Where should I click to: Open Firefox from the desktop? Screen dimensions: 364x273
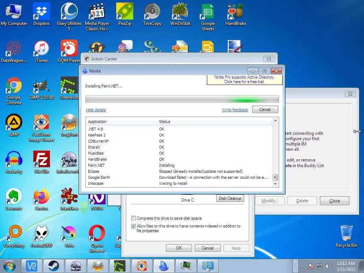pos(41,199)
